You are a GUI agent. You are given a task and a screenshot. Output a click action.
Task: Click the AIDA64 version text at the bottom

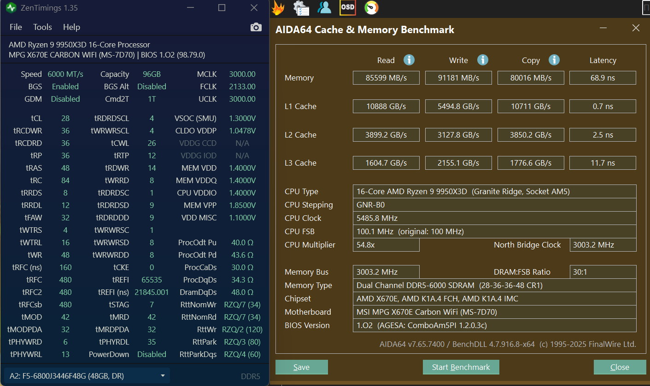click(x=508, y=344)
